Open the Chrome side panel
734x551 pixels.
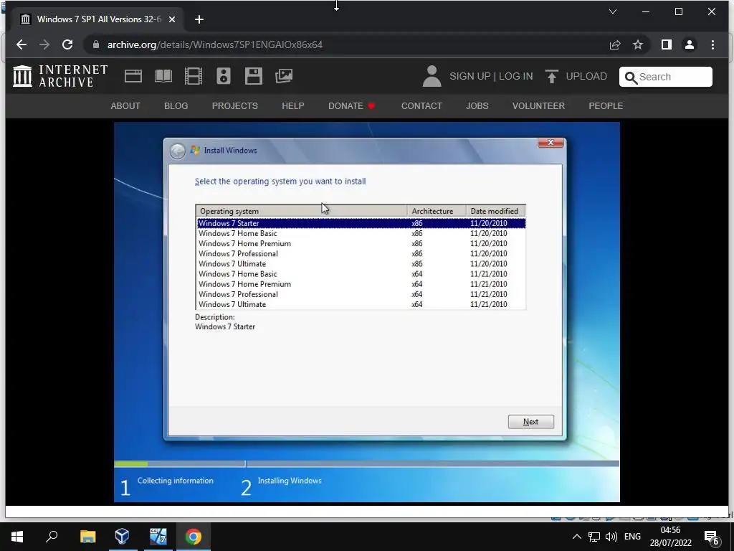[x=666, y=44]
